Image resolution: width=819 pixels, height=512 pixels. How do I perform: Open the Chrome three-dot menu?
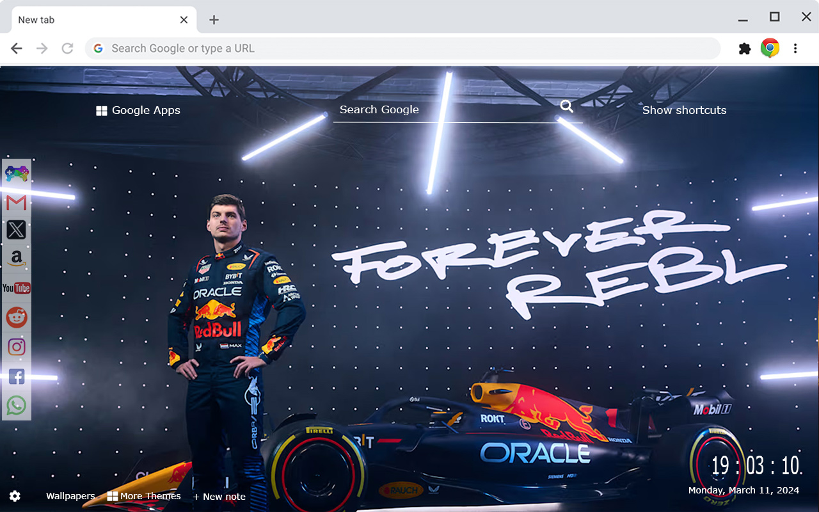(795, 49)
